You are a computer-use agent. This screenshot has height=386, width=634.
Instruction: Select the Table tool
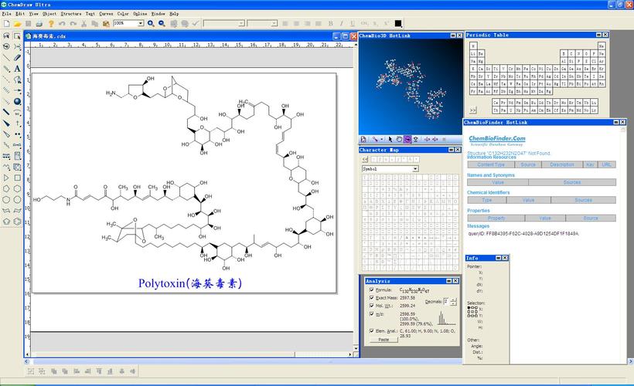[17, 156]
